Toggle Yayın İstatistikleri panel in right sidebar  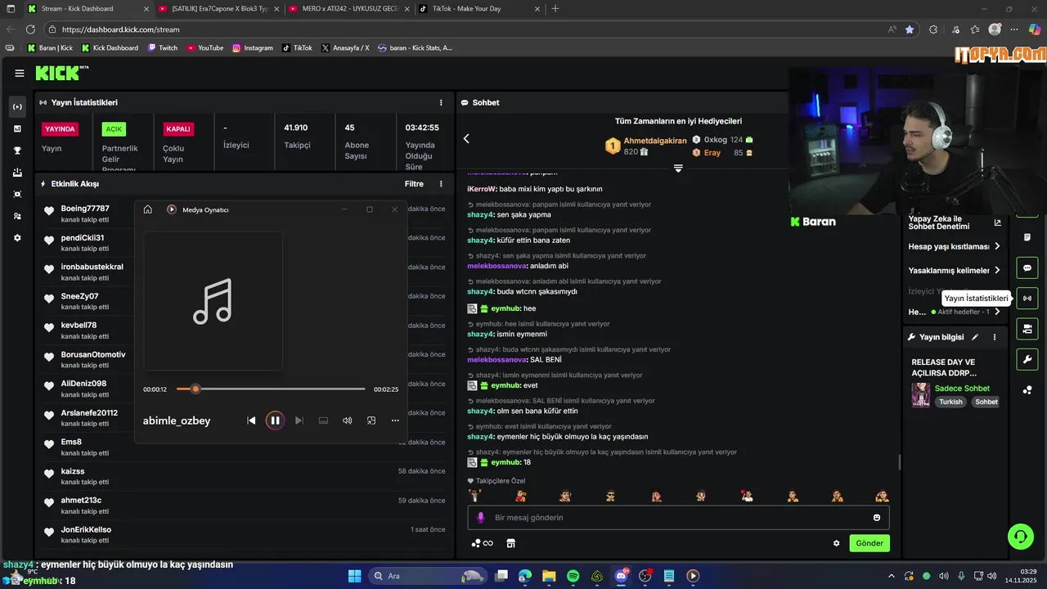pyautogui.click(x=1027, y=298)
